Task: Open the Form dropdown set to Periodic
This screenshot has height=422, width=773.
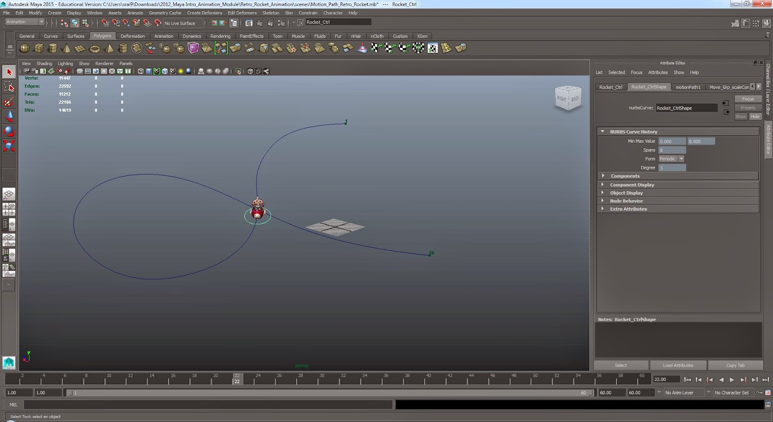Action: click(x=672, y=159)
